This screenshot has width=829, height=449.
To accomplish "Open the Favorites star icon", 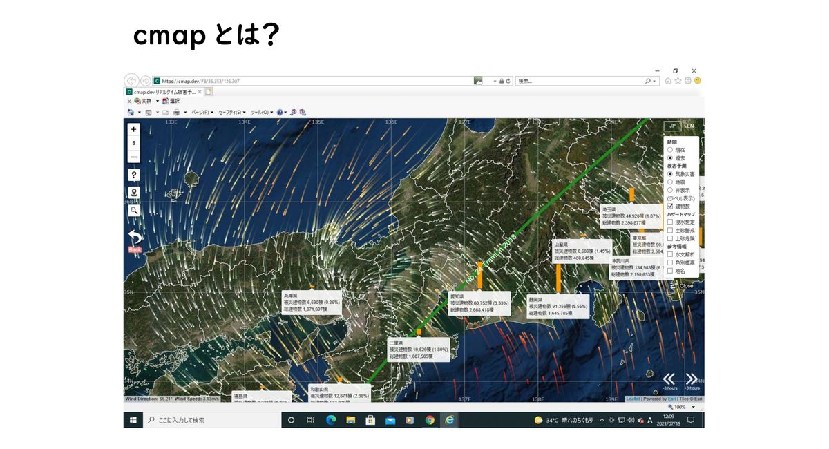I will click(678, 81).
